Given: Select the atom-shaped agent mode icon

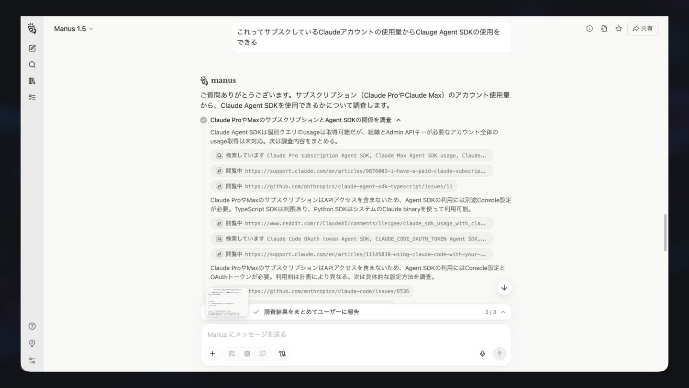Looking at the screenshot, I should pos(247,354).
